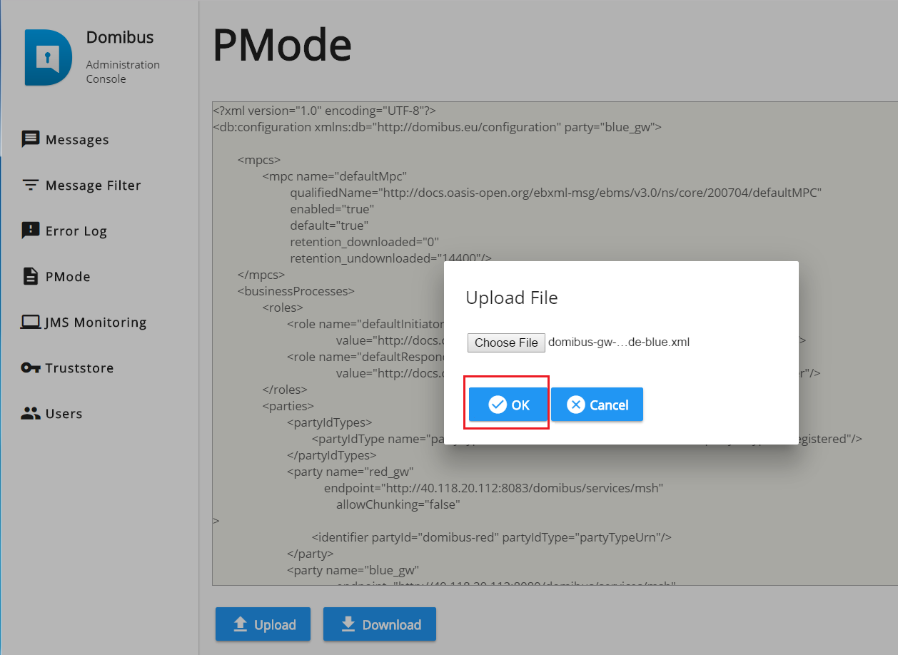Image resolution: width=898 pixels, height=655 pixels.
Task: Click the Domibus logo icon
Action: 48,57
